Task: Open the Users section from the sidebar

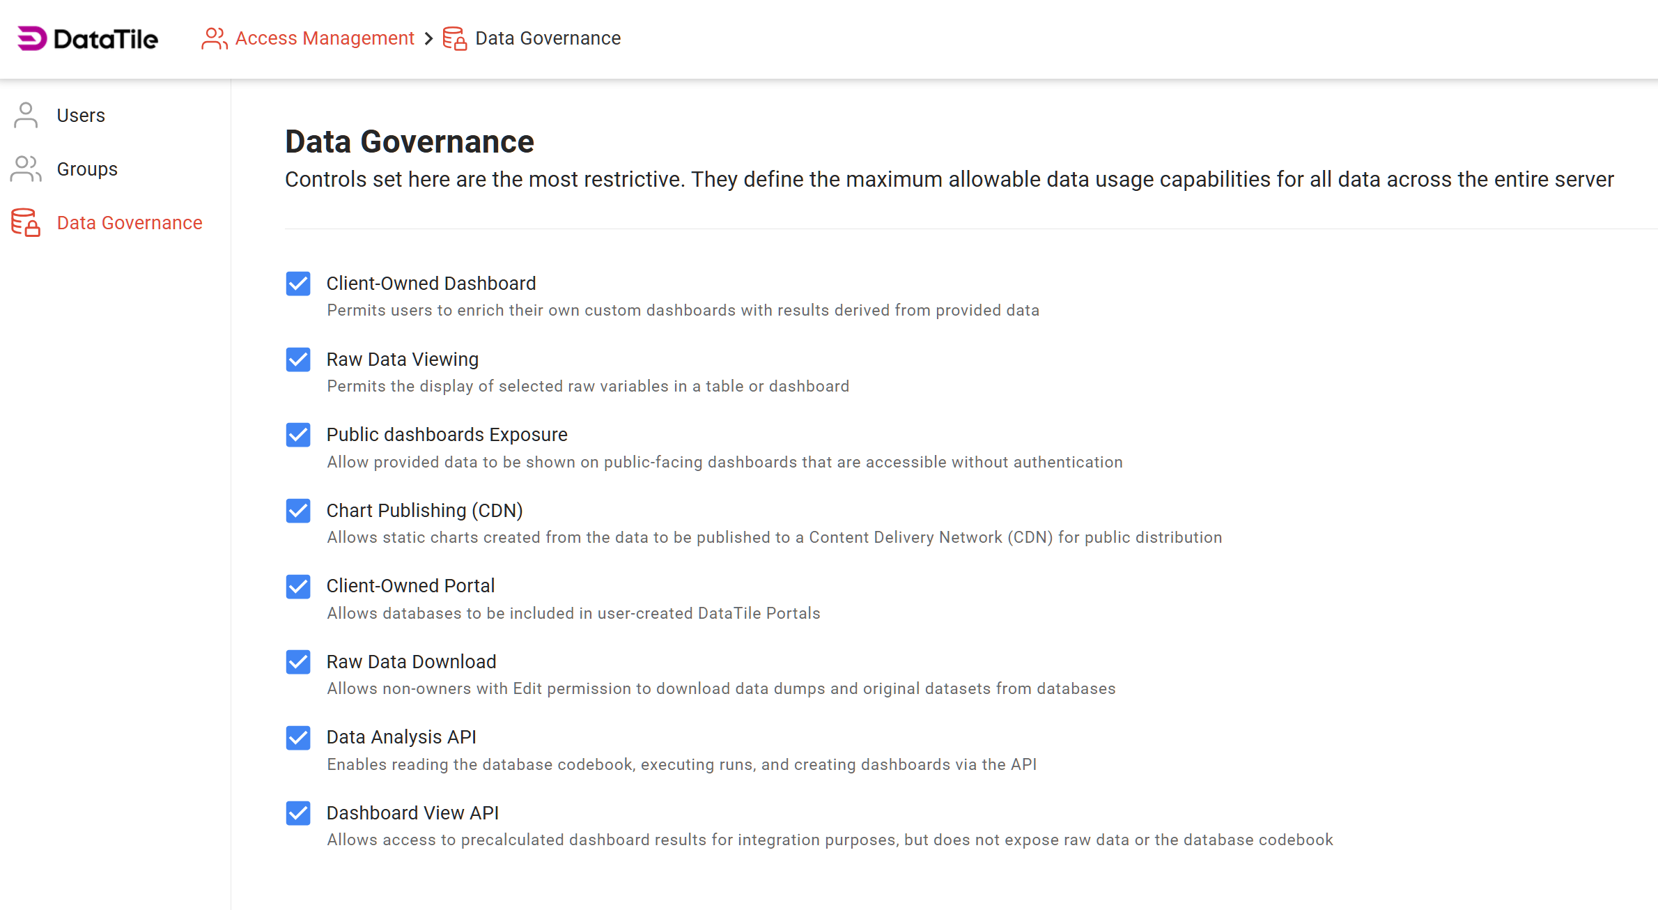Action: click(x=80, y=115)
